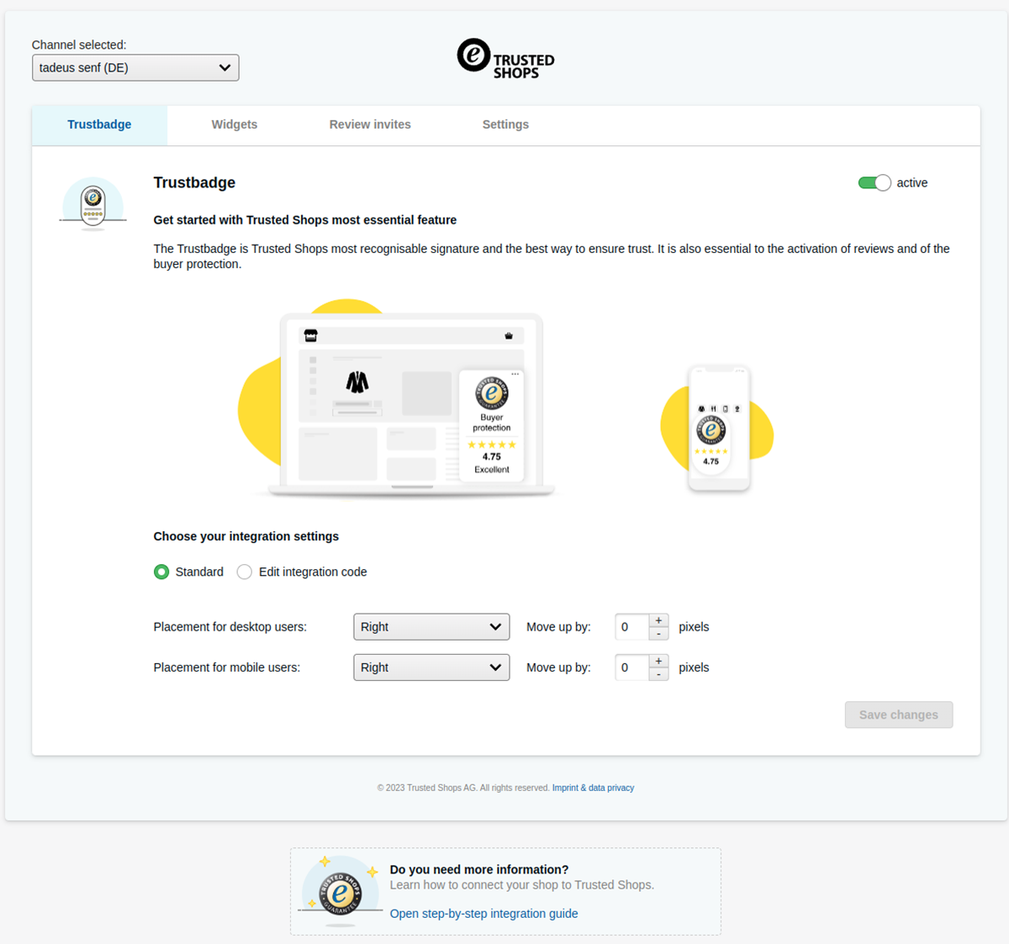Toggle the Trustbadge active switch
This screenshot has height=944, width=1009.
pyautogui.click(x=874, y=182)
